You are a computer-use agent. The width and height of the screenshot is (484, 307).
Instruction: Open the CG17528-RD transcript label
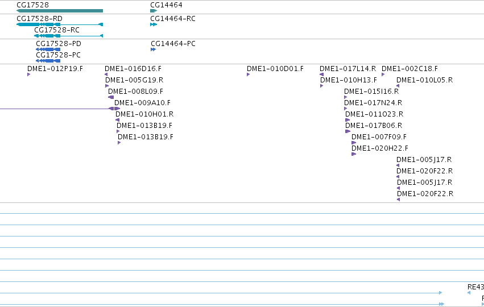pos(39,19)
